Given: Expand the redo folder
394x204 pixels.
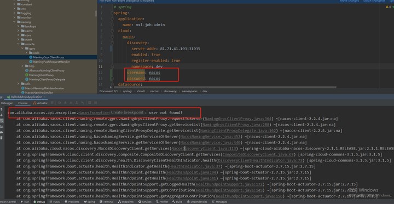Looking at the screenshot, I should pyautogui.click(x=26, y=53).
